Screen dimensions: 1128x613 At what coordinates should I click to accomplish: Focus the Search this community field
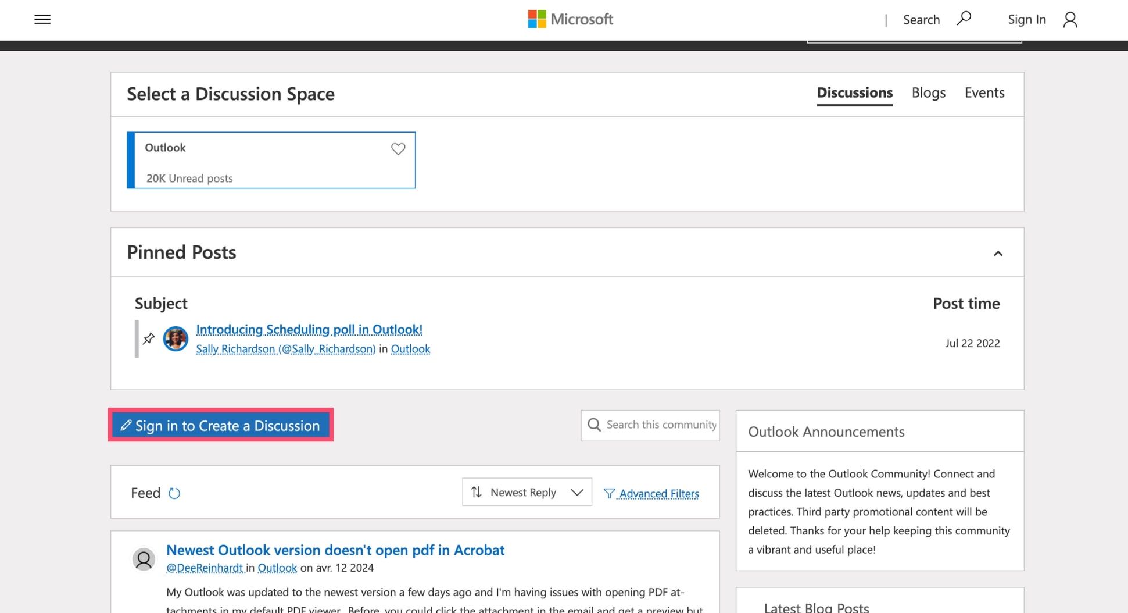pos(650,425)
